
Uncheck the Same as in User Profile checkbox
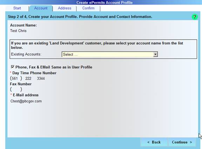point(13,67)
